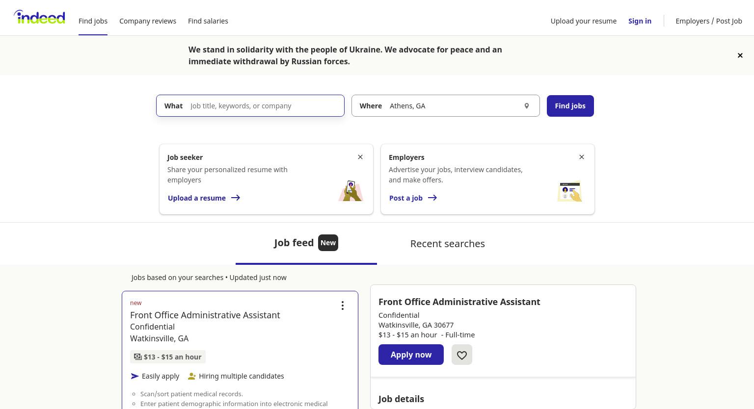Open Company reviews in the top navigation
754x409 pixels.
148,21
